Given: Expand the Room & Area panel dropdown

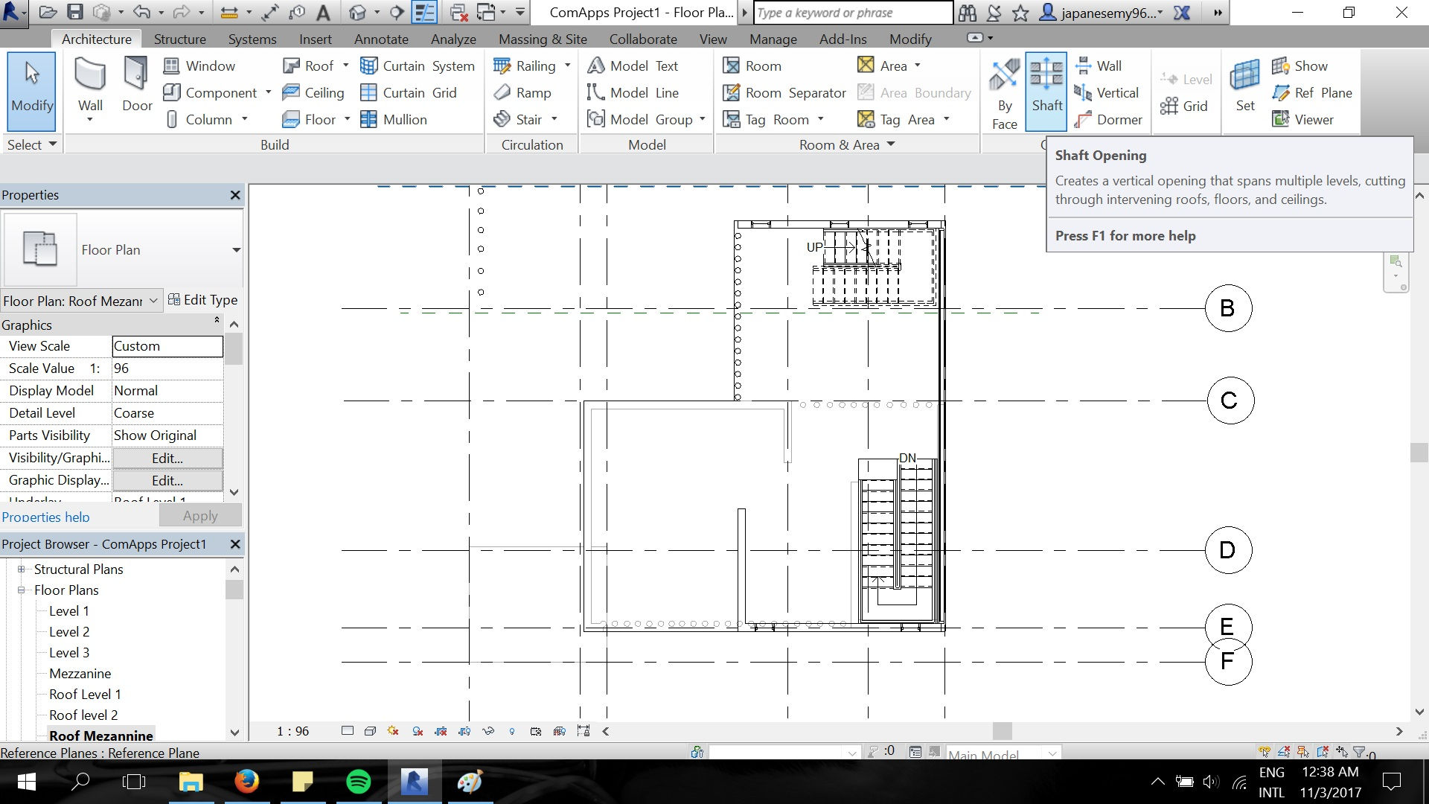Looking at the screenshot, I should (x=890, y=144).
